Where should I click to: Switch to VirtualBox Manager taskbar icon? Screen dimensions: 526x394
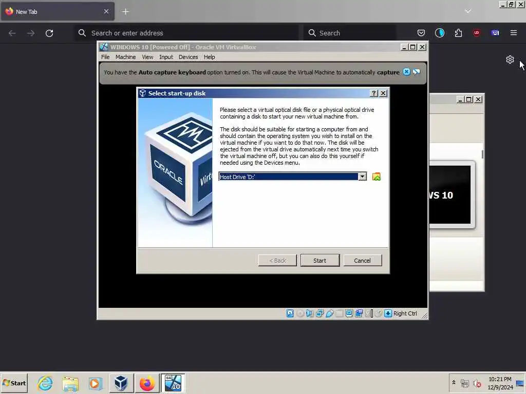121,383
